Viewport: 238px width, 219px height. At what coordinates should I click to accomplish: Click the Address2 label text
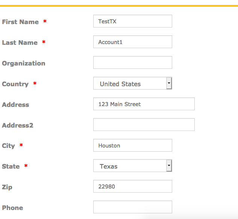coord(18,125)
